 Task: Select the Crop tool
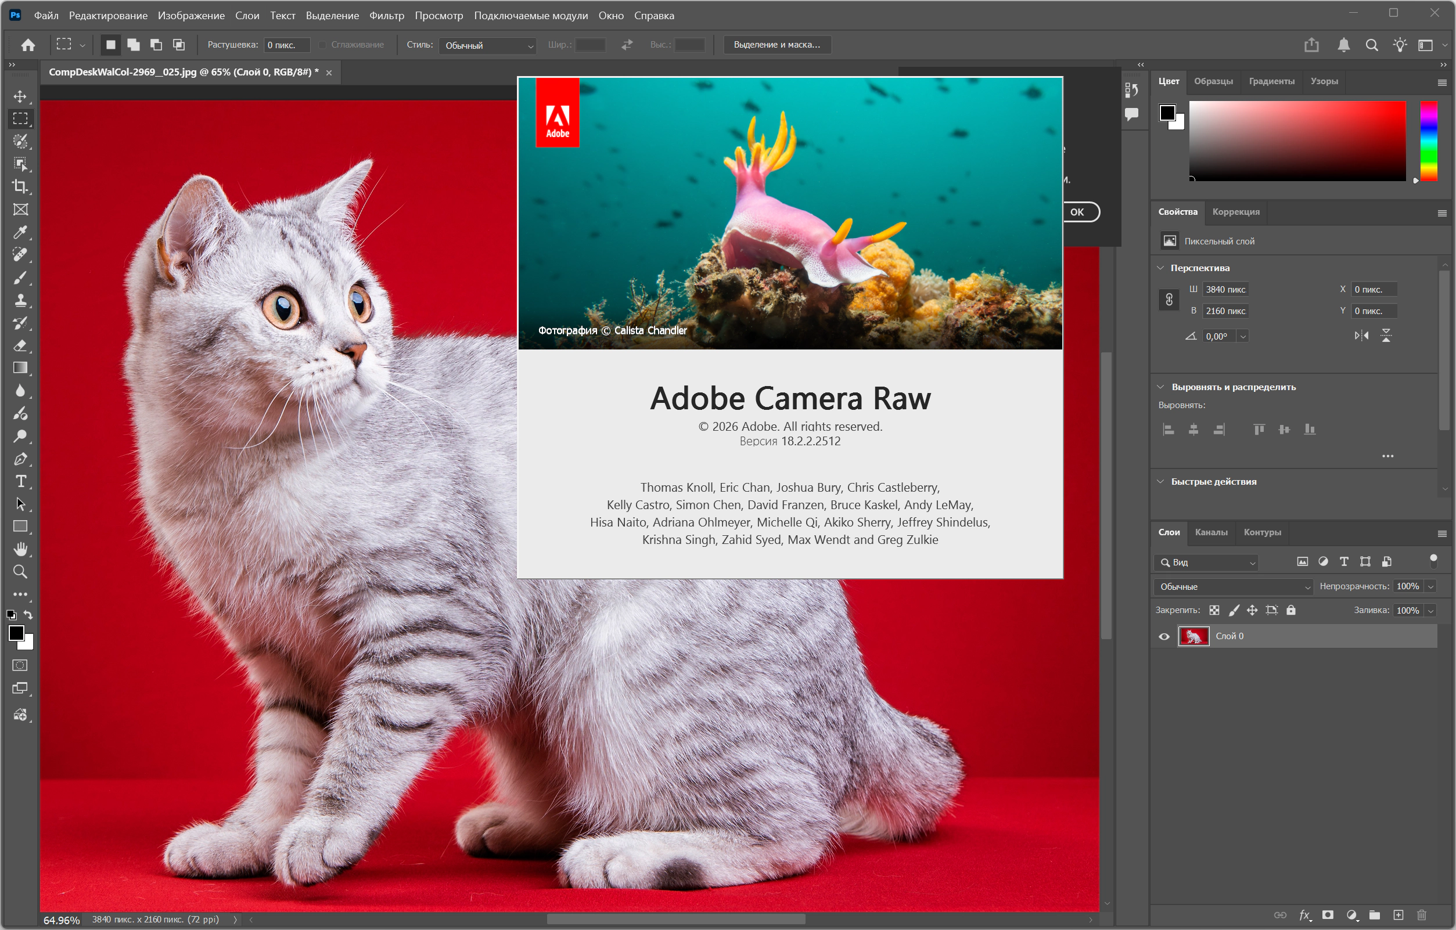20,187
